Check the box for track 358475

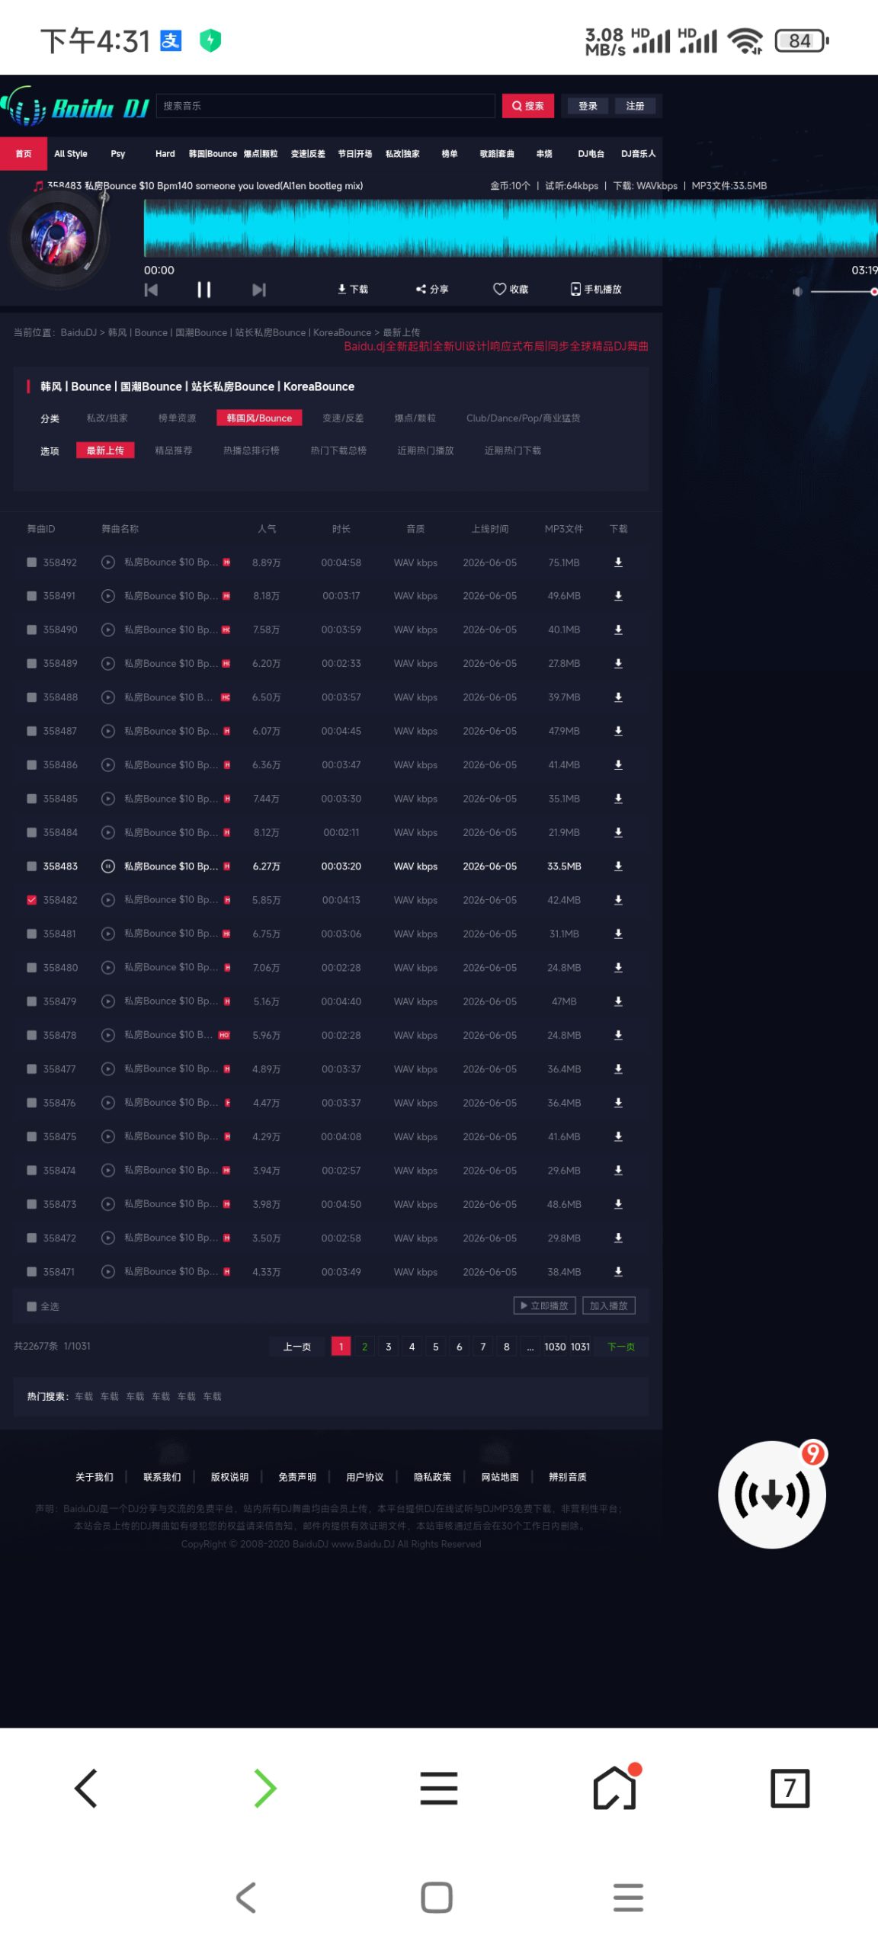pyautogui.click(x=32, y=1136)
